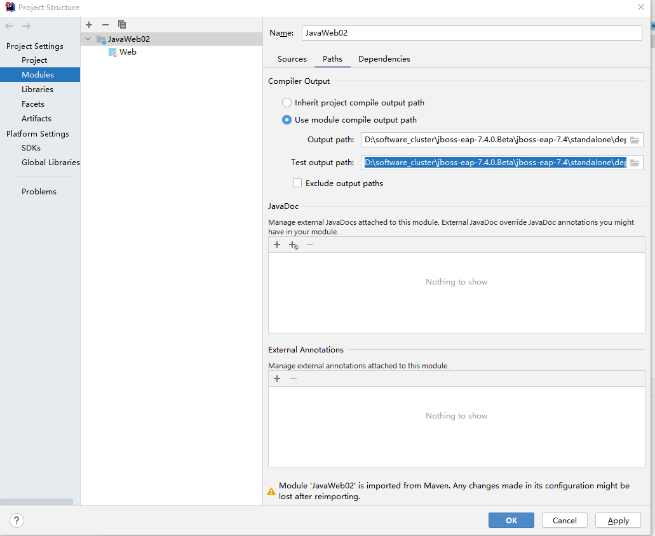Go back with left arrow
The width and height of the screenshot is (655, 536).
(10, 26)
